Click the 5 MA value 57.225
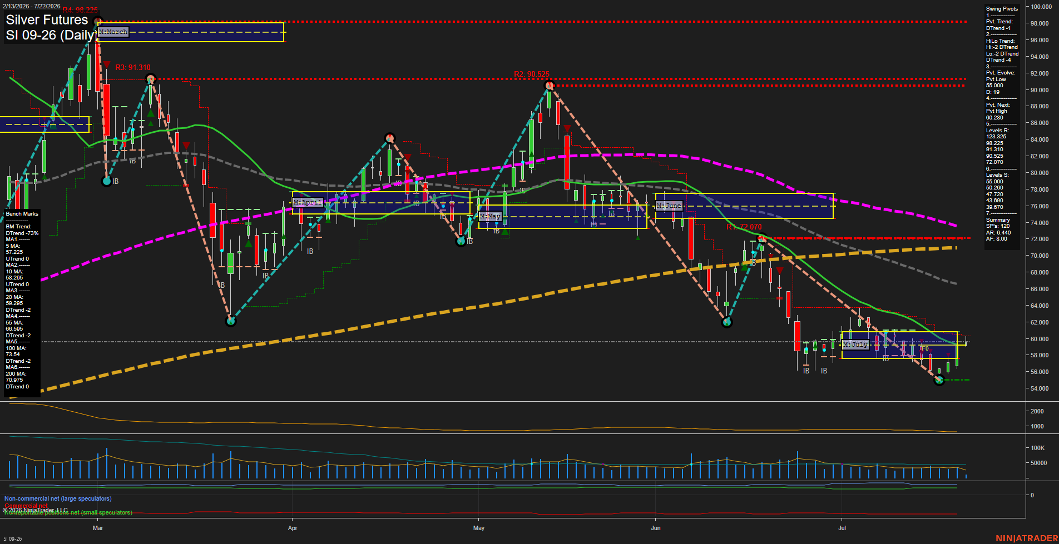This screenshot has height=544, width=1059. tap(14, 252)
